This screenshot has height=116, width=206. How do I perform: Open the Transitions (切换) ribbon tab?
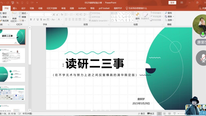[x=32, y=8]
